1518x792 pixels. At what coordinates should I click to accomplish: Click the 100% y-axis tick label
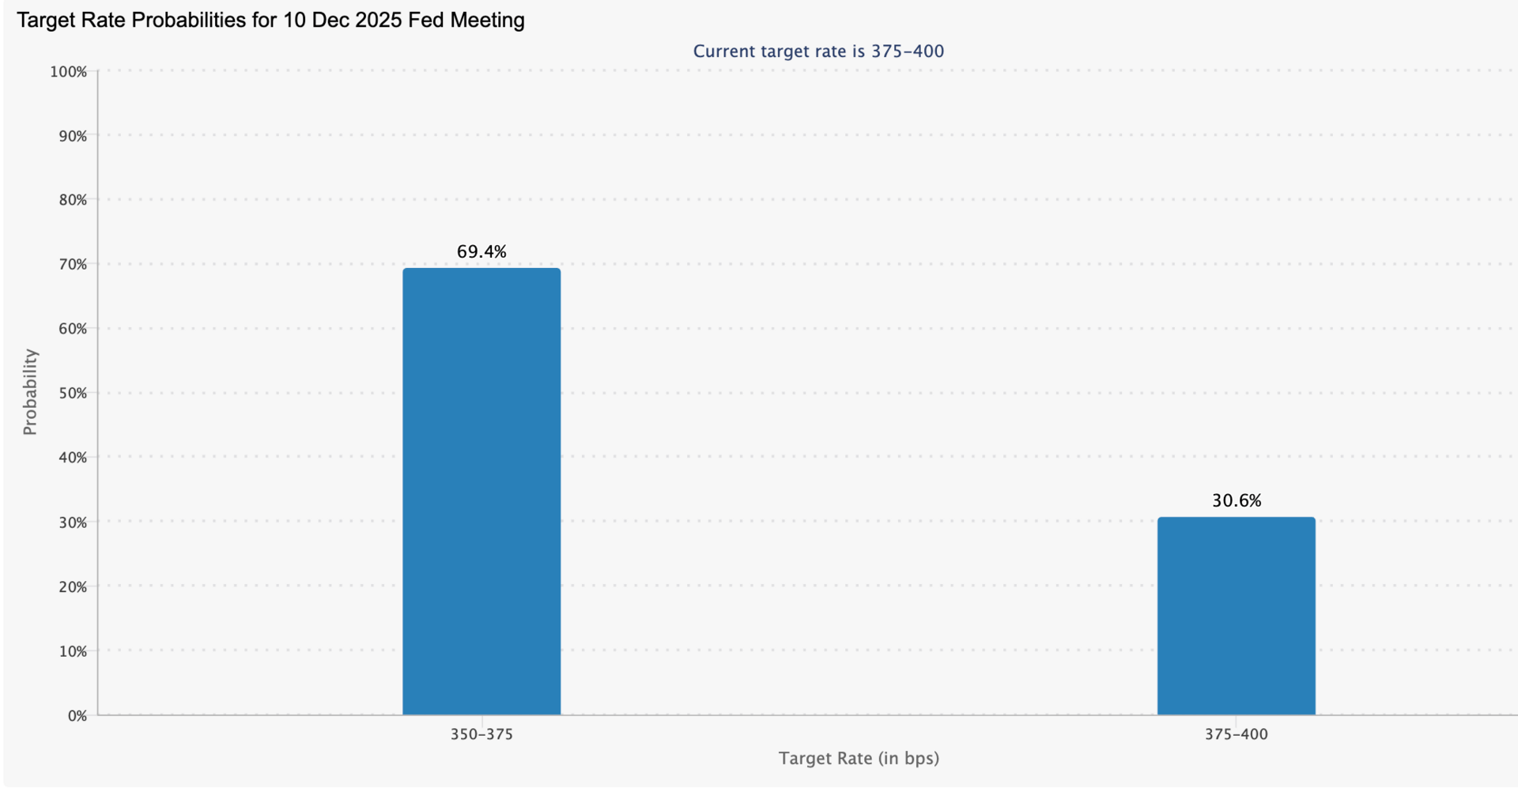68,72
